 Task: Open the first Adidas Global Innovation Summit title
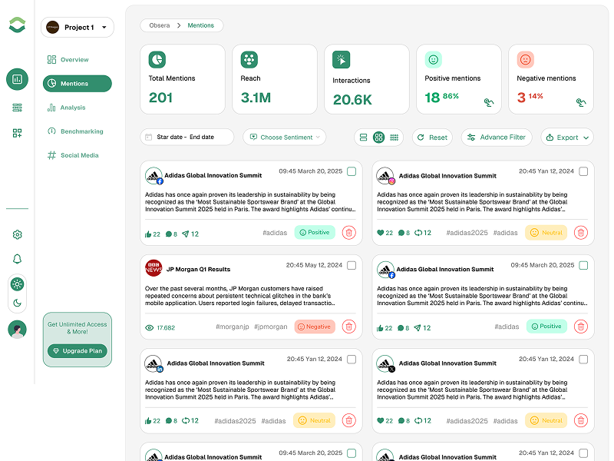click(x=213, y=175)
